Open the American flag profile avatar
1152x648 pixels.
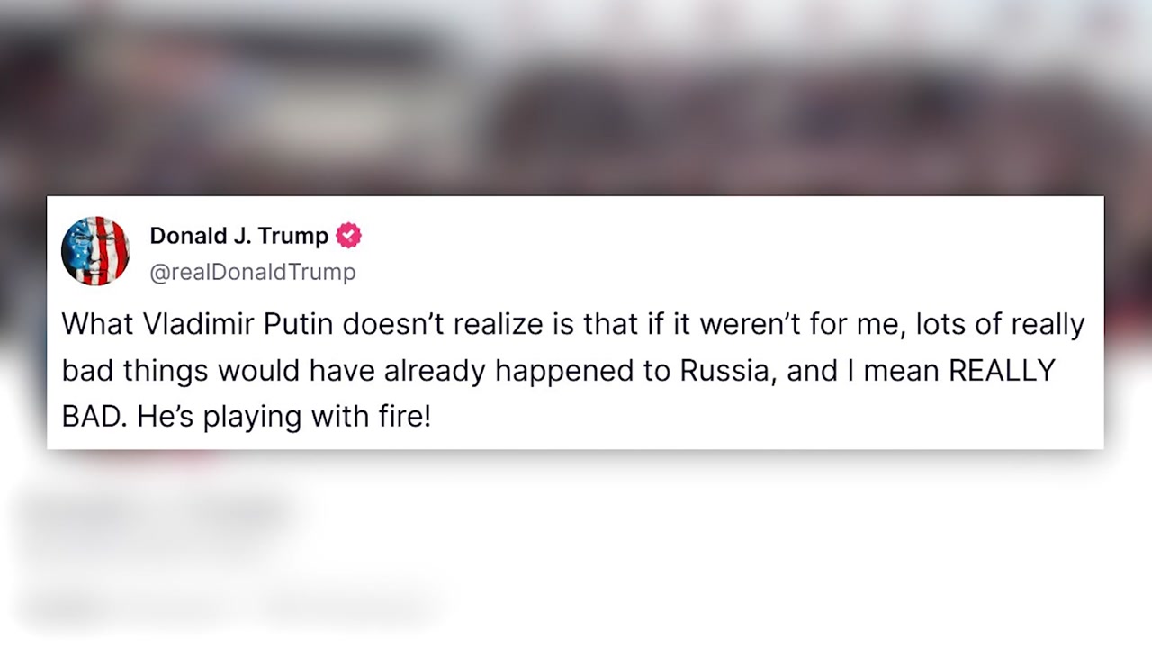click(x=95, y=251)
